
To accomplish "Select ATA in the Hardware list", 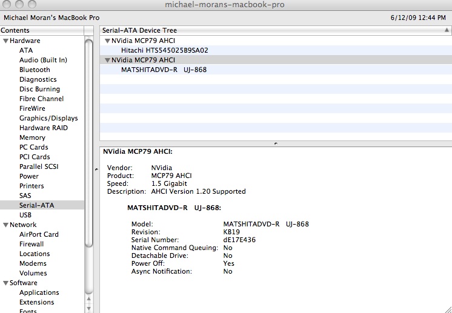I will [x=26, y=50].
